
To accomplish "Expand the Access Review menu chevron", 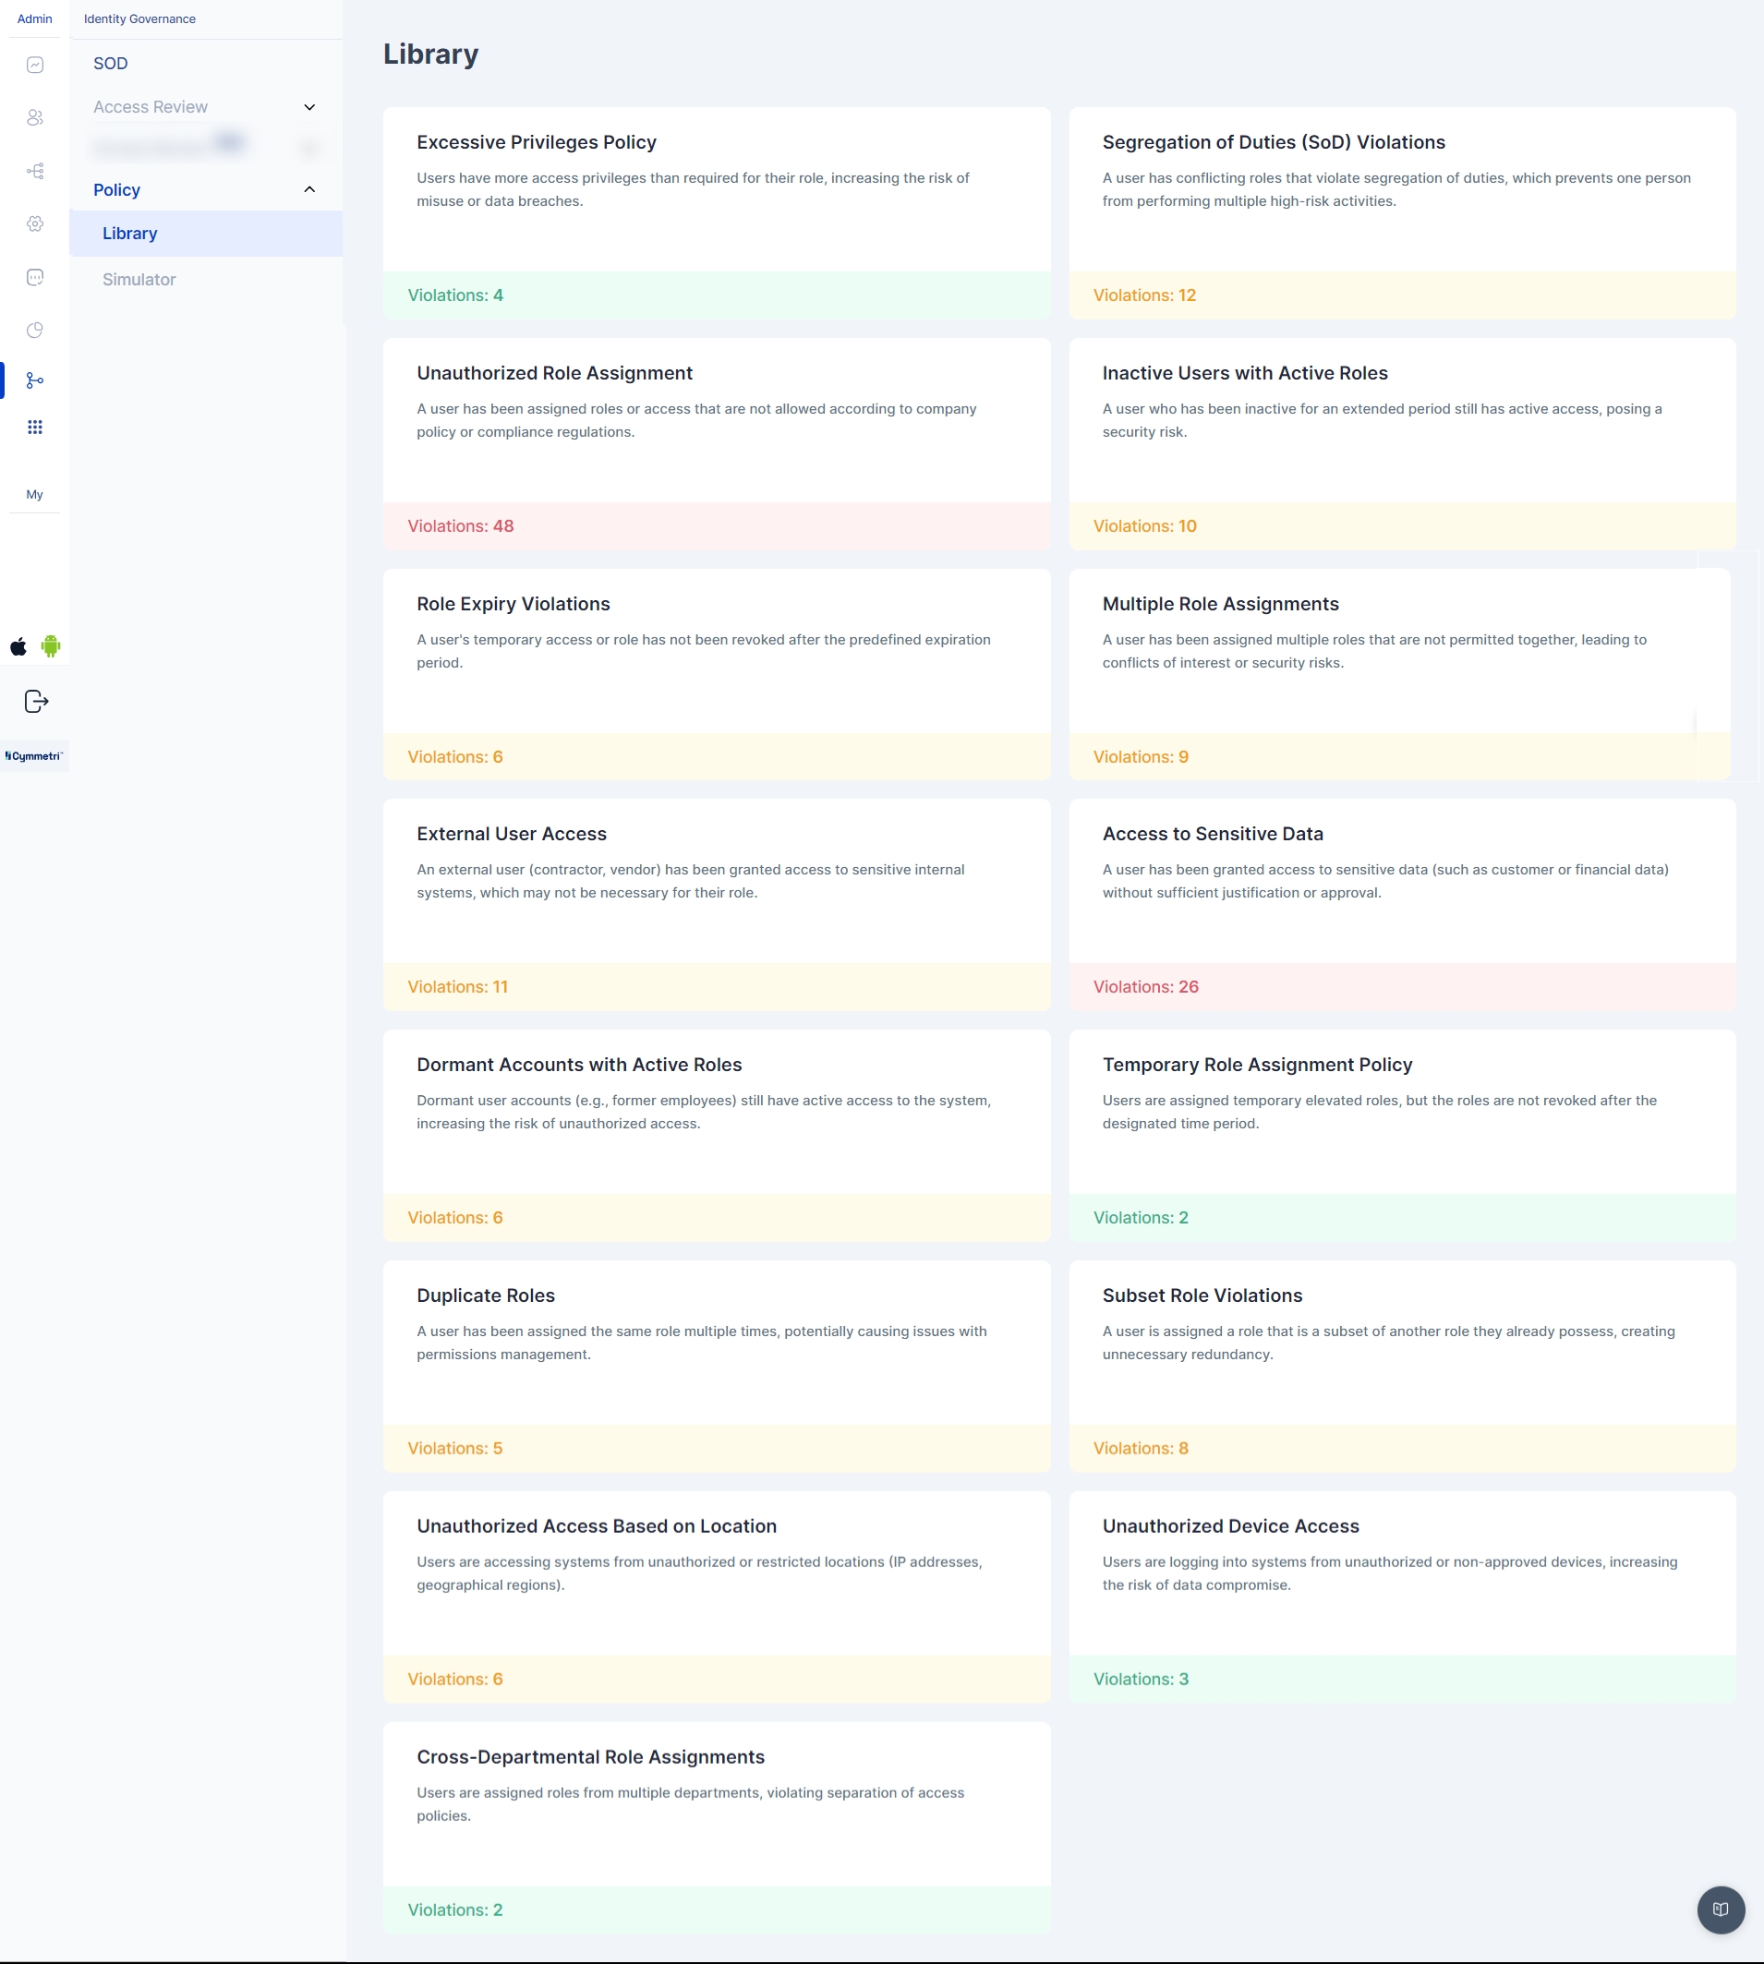I will coord(309,107).
